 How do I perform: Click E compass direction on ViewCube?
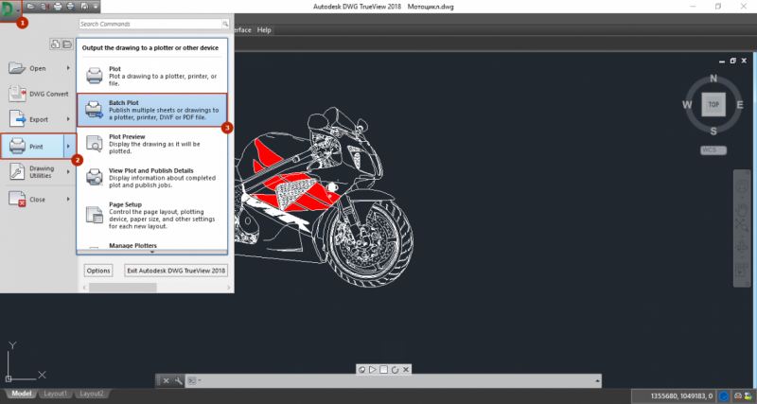tap(740, 105)
